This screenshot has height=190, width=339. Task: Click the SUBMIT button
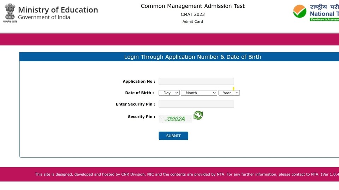coord(173,136)
